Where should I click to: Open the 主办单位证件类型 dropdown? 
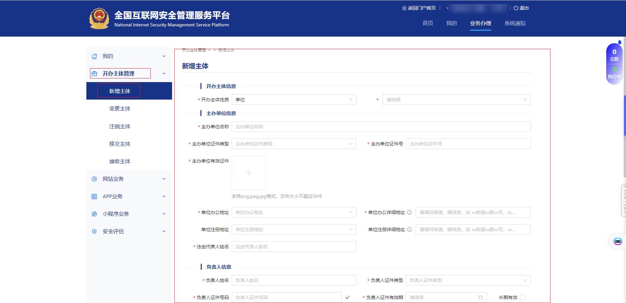pyautogui.click(x=294, y=144)
